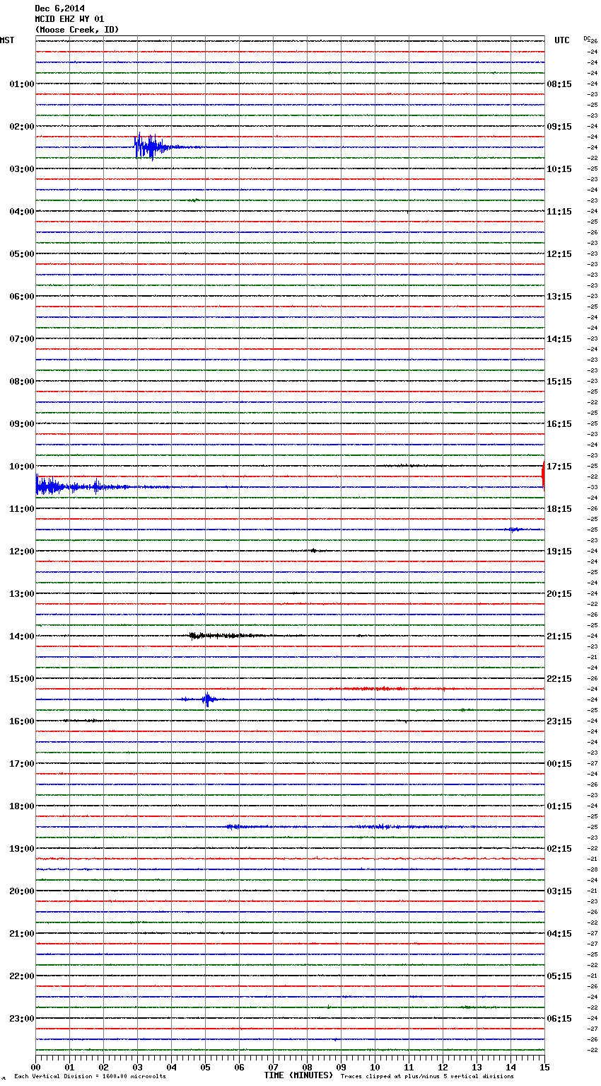The image size is (601, 1086).
Task: Select the 18:00 MST hour label
Action: 22,806
